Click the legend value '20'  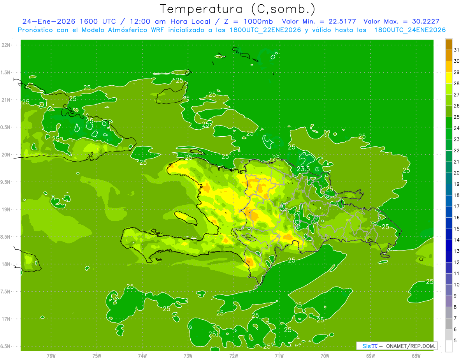tap(456, 173)
